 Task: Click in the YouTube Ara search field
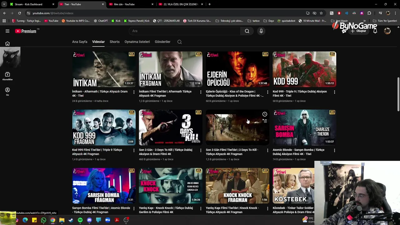pyautogui.click(x=184, y=31)
